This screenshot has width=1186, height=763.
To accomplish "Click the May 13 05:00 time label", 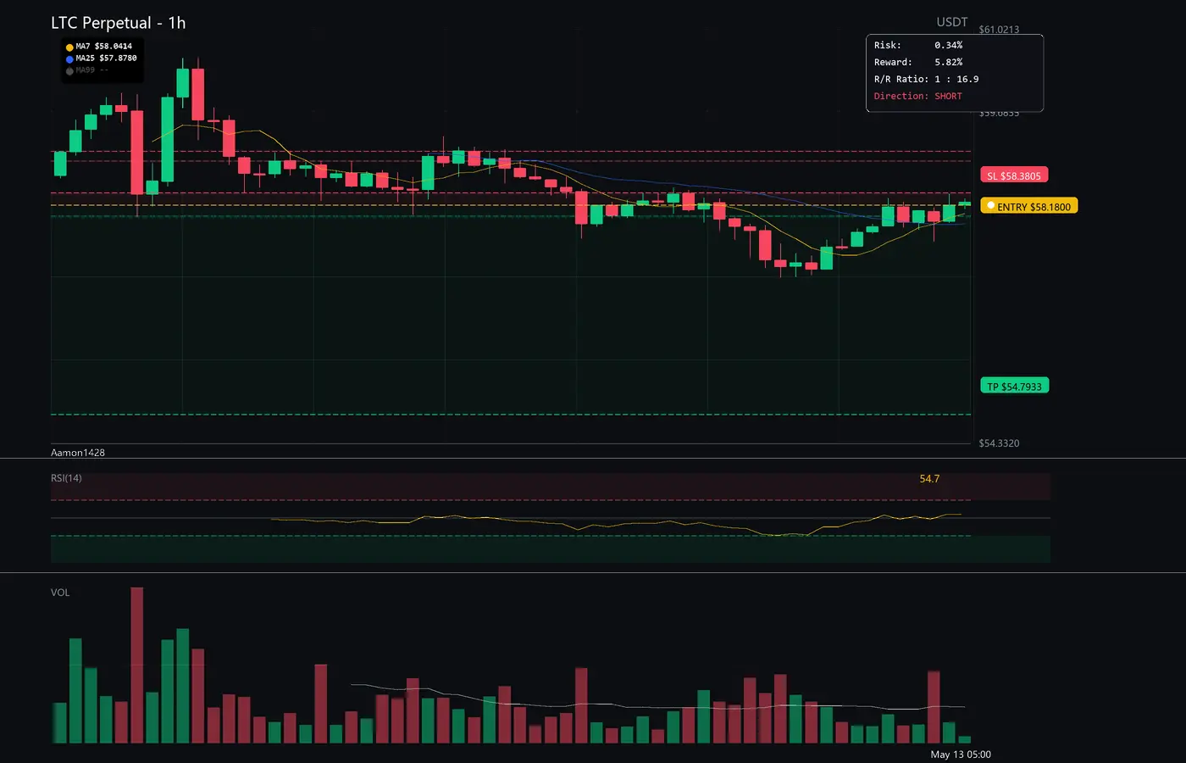I will 961,755.
